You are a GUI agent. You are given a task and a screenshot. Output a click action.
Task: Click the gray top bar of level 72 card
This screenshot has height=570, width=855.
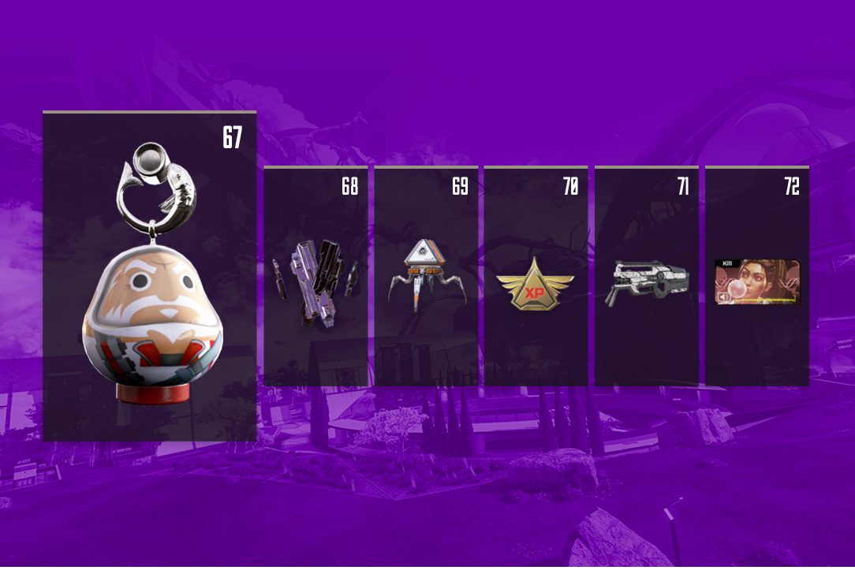click(x=757, y=167)
